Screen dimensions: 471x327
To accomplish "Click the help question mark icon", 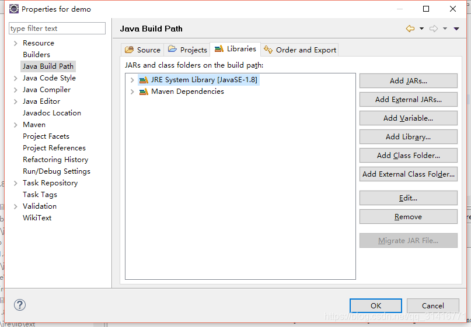I will pos(20,305).
